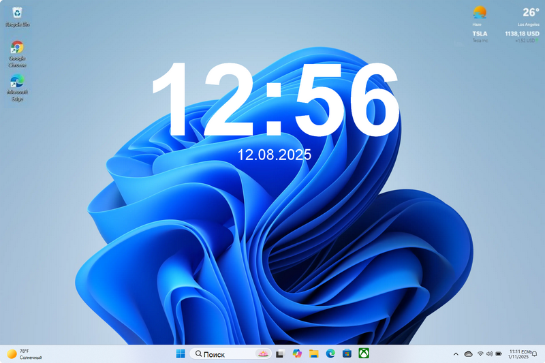
Task: Open the 78°F Солнечный weather widget
Action: coord(25,353)
